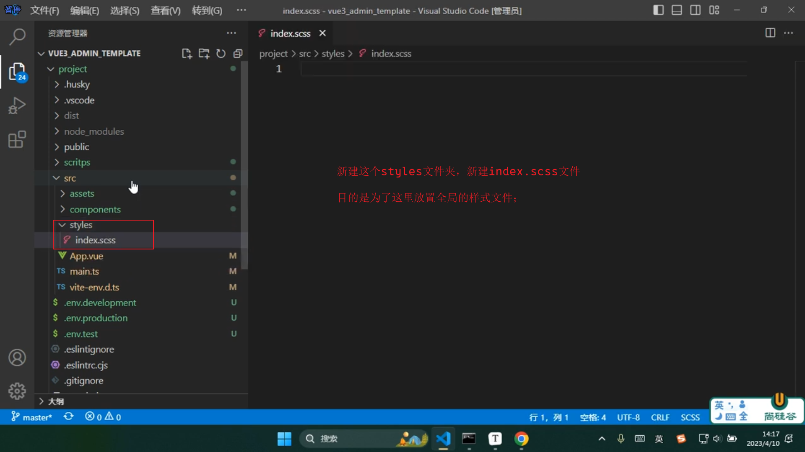Screen dimensions: 805x452
Task: Open problems panel from errors and warnings count
Action: (x=103, y=417)
